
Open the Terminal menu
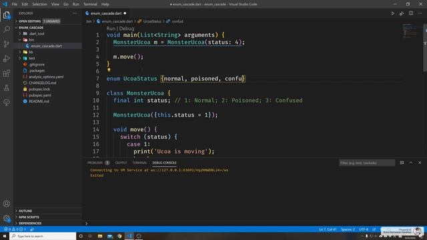(x=90, y=4)
